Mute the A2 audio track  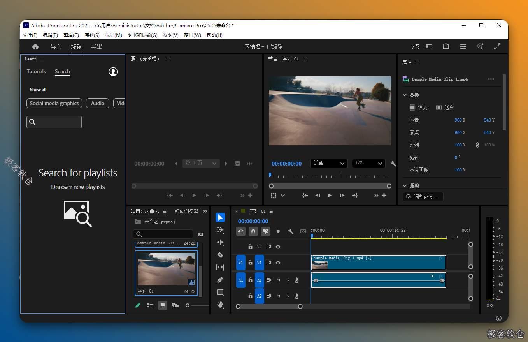pyautogui.click(x=278, y=296)
